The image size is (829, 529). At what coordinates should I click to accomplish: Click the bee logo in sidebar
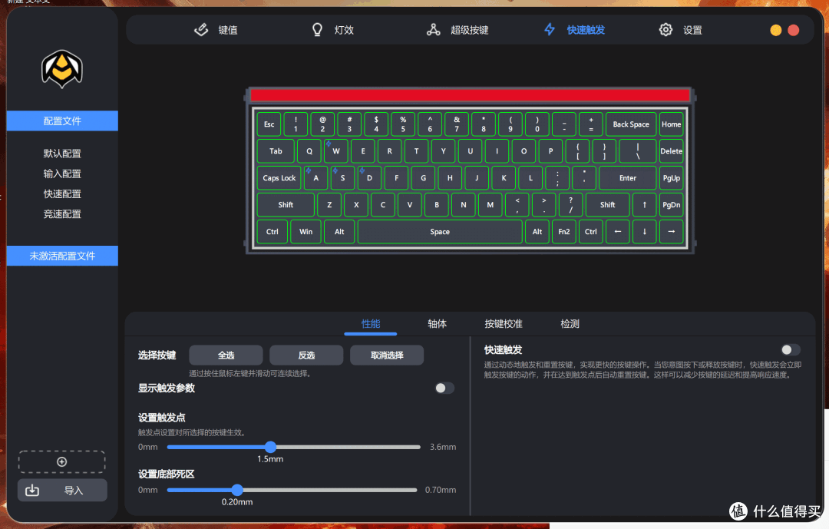tap(62, 69)
